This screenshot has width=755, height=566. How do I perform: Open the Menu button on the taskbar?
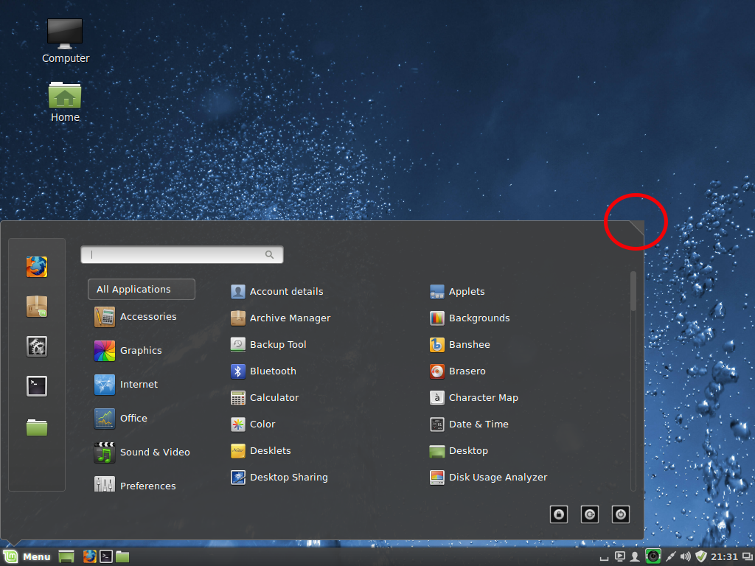point(27,556)
